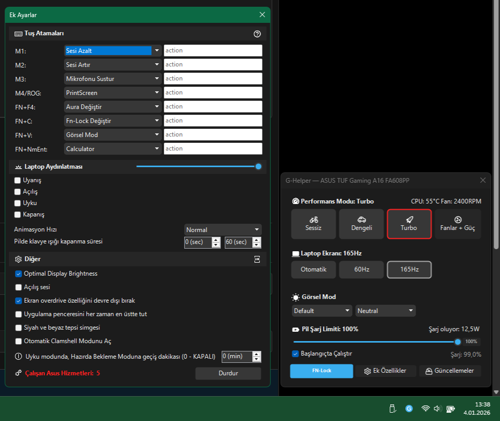Open Neutral color temperature dropdown
Viewport: 500px width, 421px height.
tap(385, 310)
